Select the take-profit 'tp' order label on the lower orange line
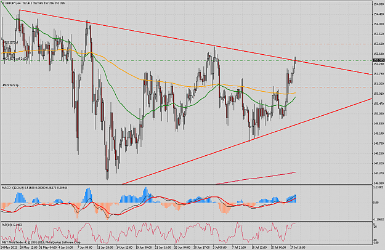The image size is (385, 250). pyautogui.click(x=10, y=85)
